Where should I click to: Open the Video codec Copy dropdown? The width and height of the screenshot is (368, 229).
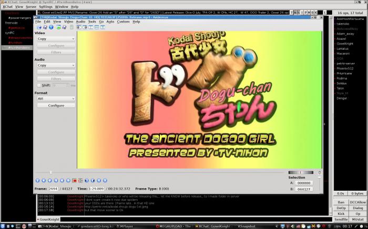point(56,39)
